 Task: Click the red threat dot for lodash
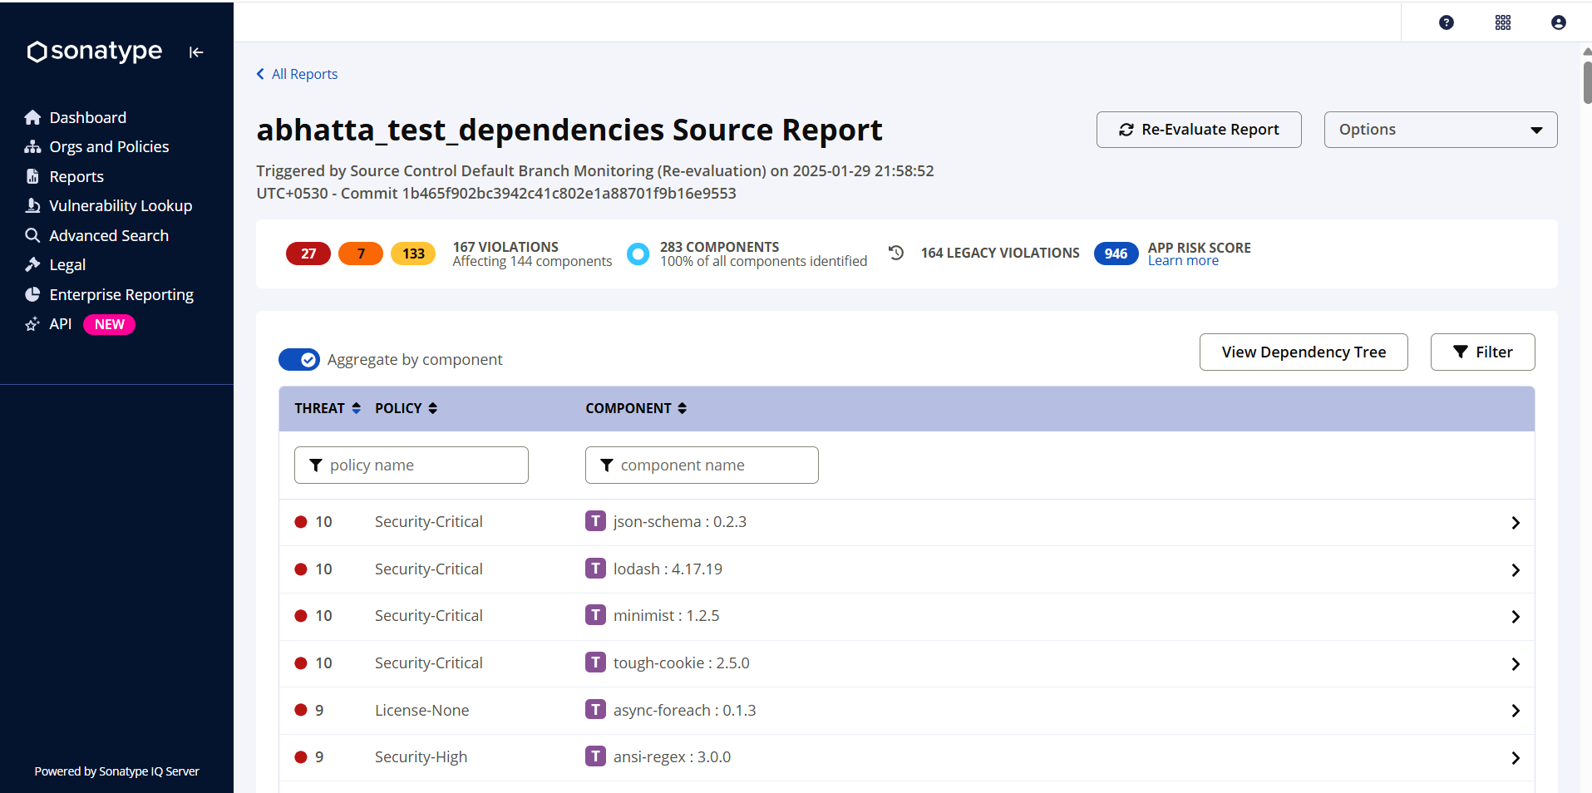tap(301, 569)
